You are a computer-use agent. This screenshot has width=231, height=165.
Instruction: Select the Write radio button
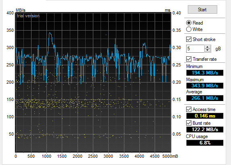pyautogui.click(x=189, y=29)
